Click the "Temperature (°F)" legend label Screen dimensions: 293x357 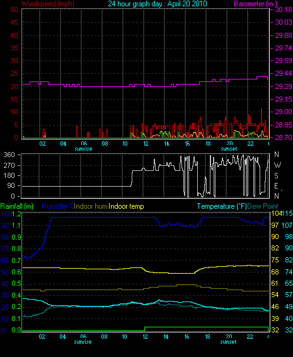tap(222, 206)
